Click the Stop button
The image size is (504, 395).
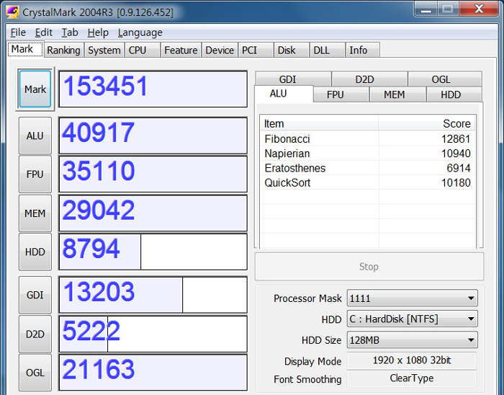(369, 267)
